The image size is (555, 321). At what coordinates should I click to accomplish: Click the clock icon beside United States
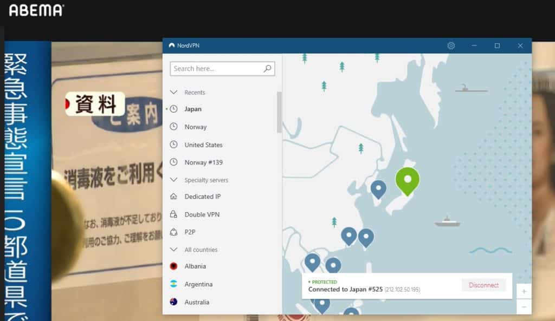173,145
